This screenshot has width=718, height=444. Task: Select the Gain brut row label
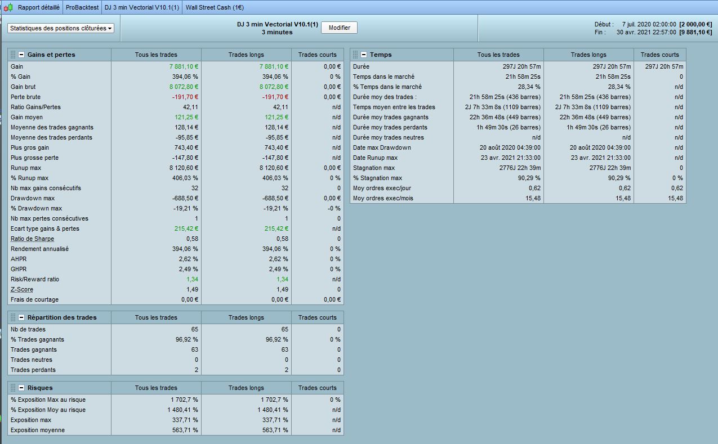coord(23,87)
